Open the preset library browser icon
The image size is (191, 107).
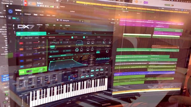(x=58, y=20)
